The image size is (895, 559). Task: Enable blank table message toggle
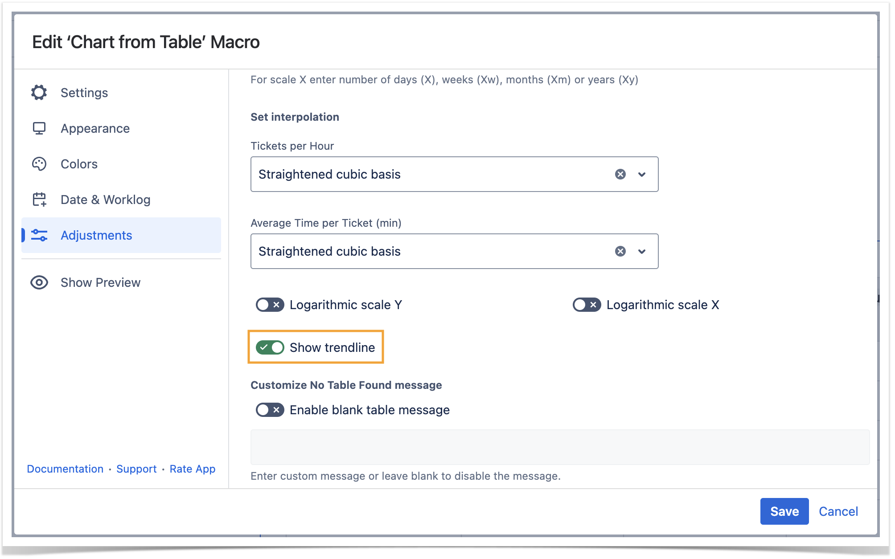click(270, 410)
